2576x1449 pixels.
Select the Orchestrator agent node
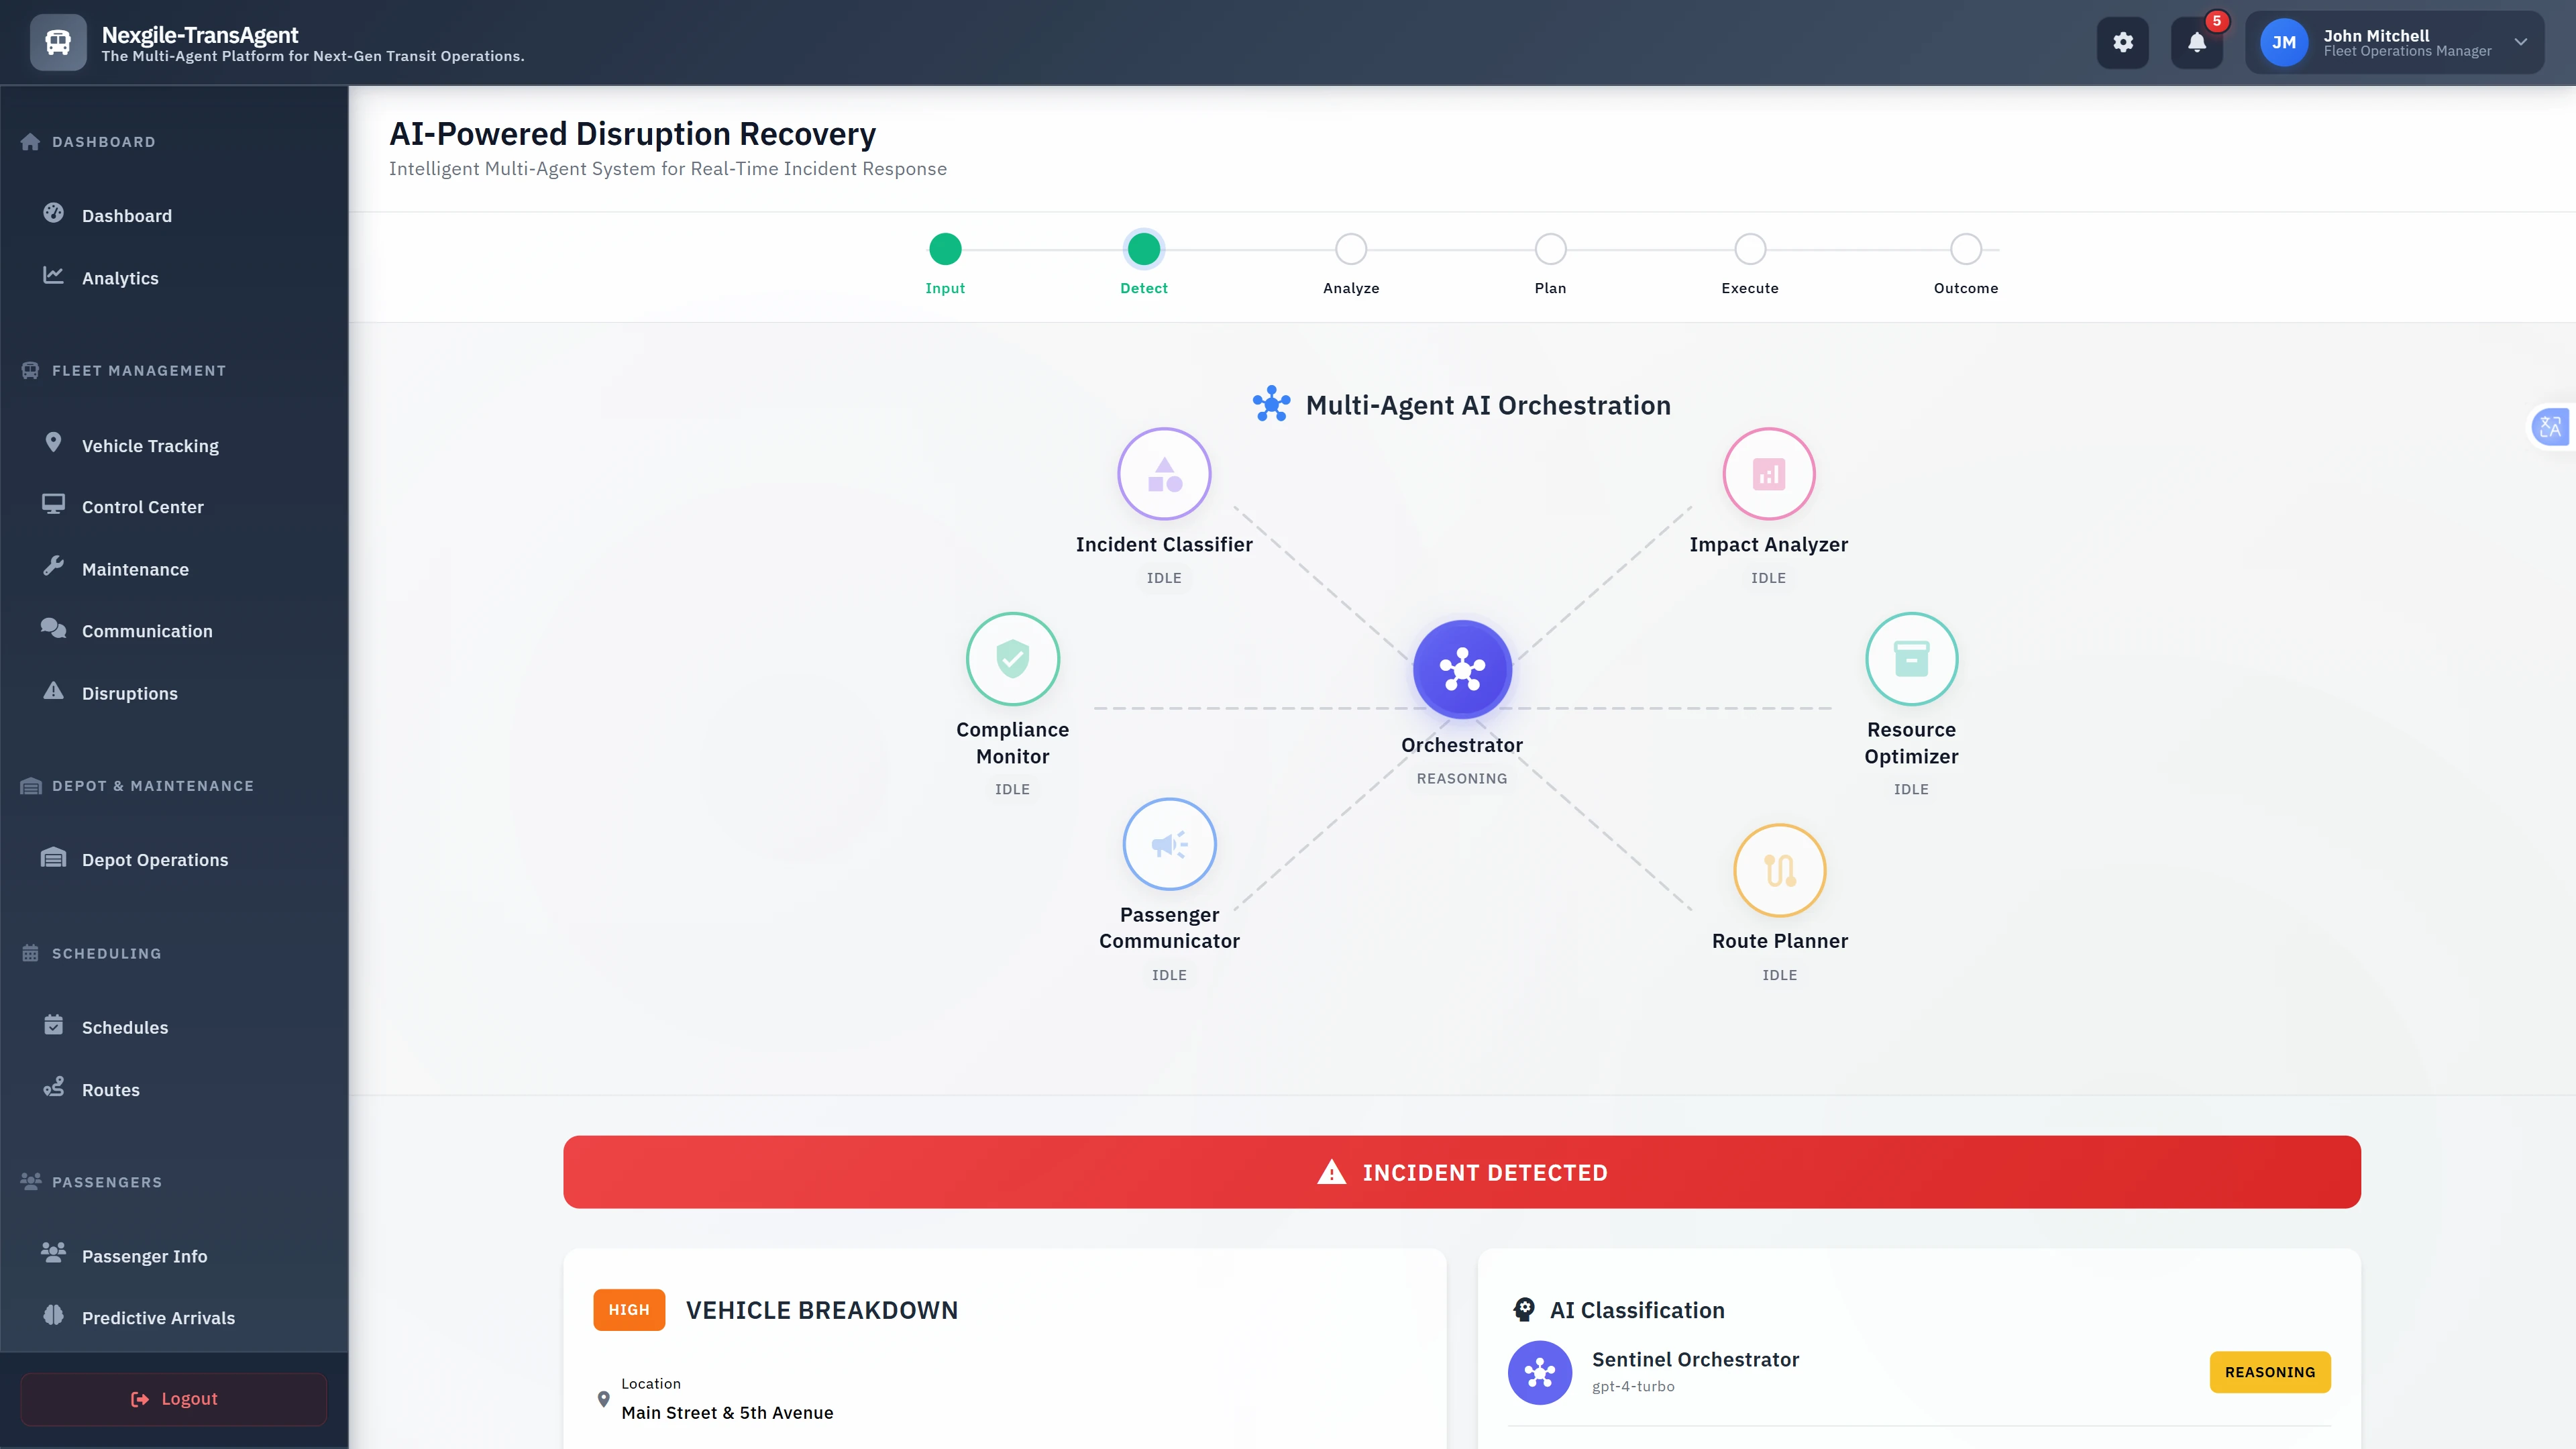[x=1461, y=669]
